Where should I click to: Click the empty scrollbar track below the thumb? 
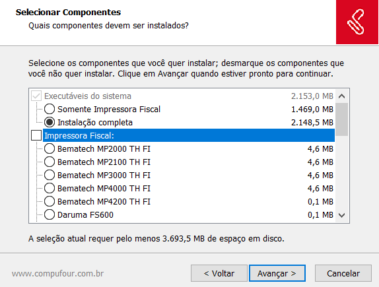(341, 172)
